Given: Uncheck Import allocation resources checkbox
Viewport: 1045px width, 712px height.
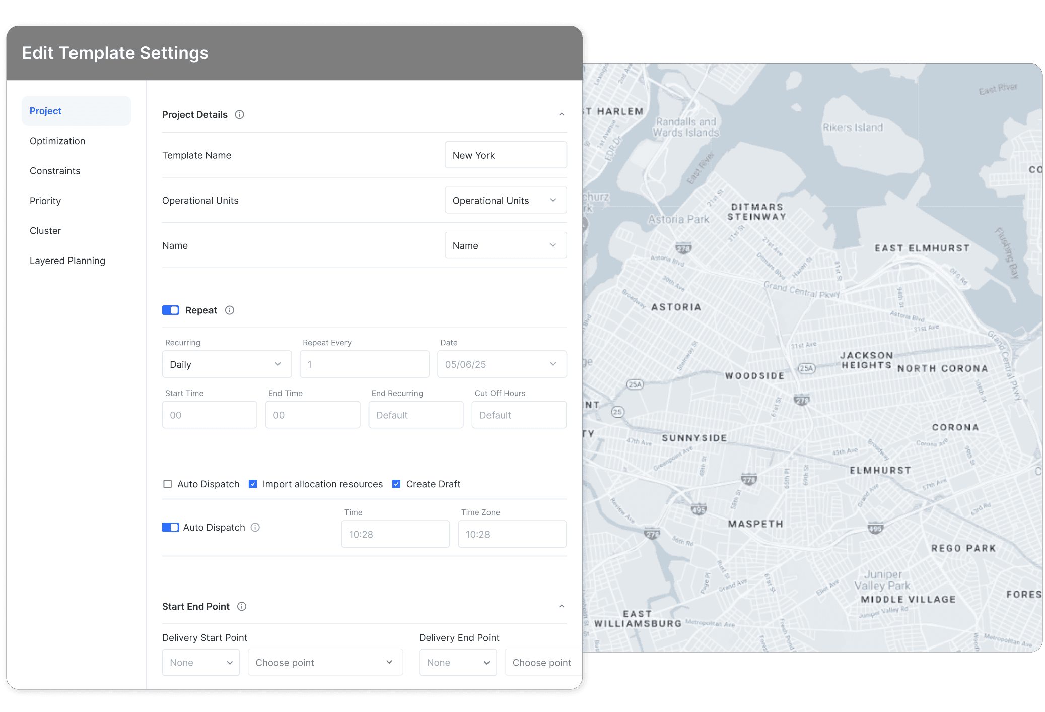Looking at the screenshot, I should point(253,484).
